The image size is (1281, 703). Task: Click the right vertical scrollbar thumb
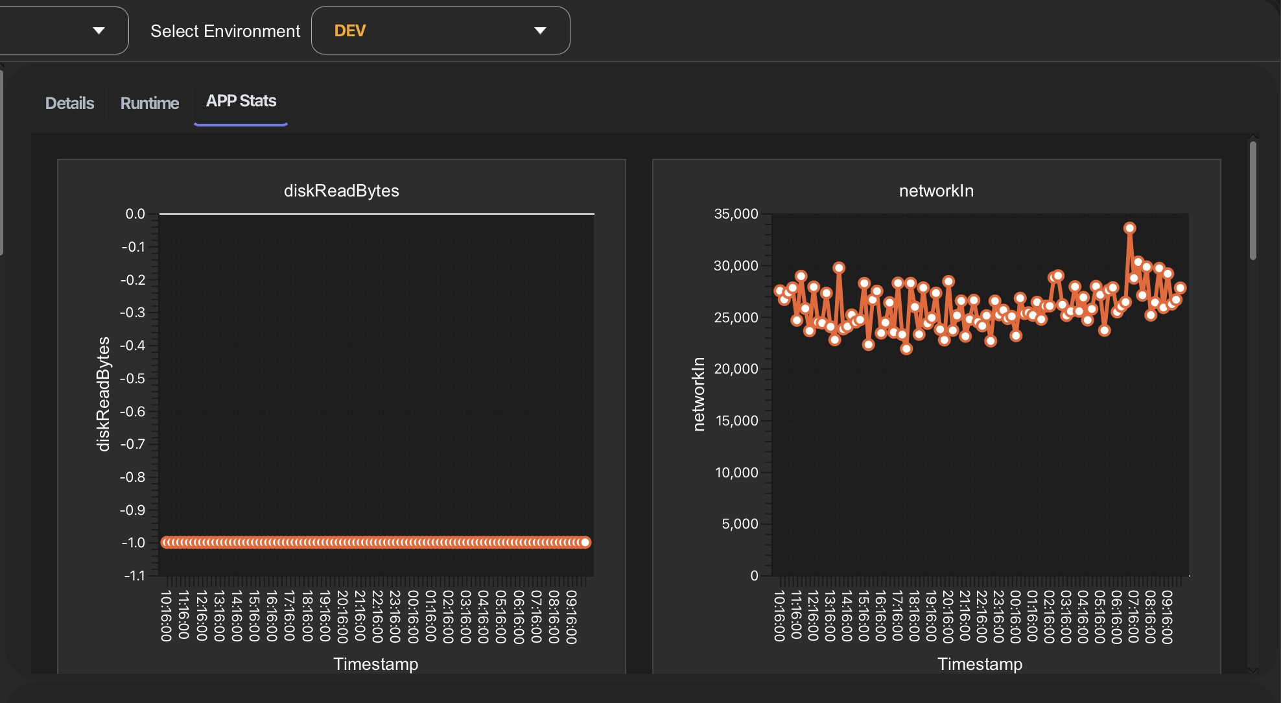point(1252,200)
